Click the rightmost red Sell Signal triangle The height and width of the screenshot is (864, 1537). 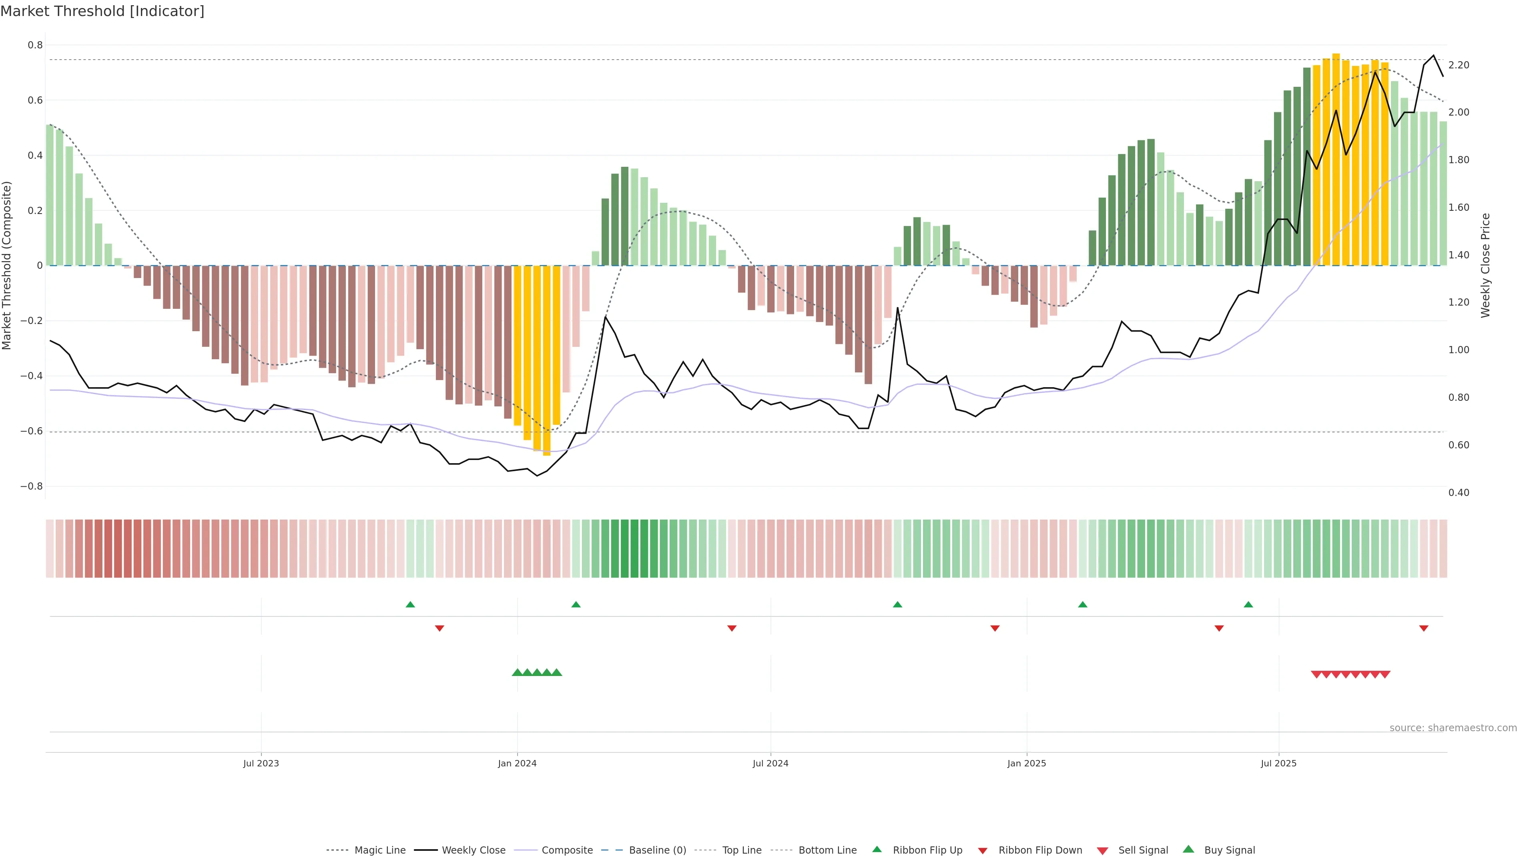(1385, 674)
